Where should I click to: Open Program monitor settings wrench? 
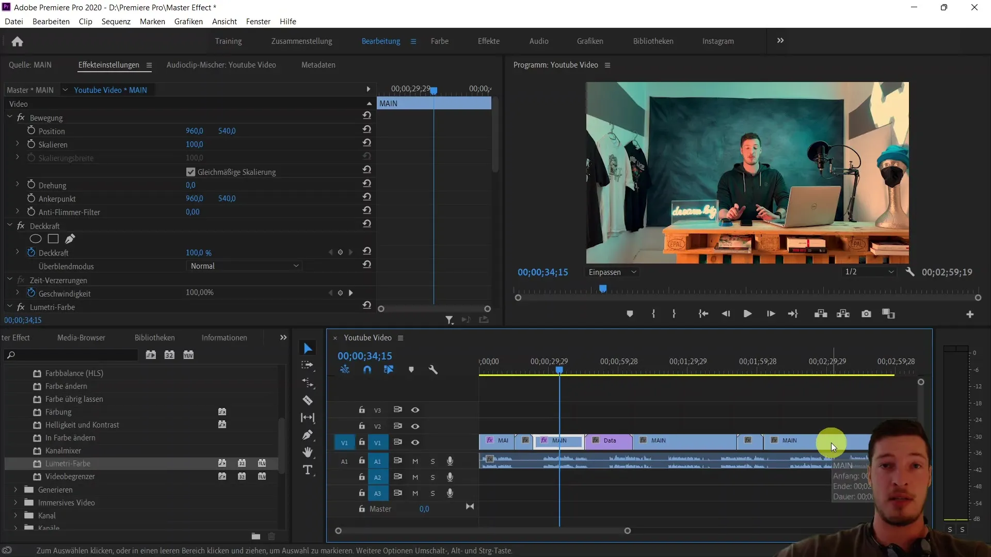(x=910, y=272)
